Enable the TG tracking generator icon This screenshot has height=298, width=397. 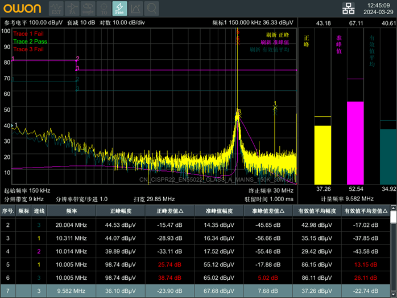click(104, 9)
